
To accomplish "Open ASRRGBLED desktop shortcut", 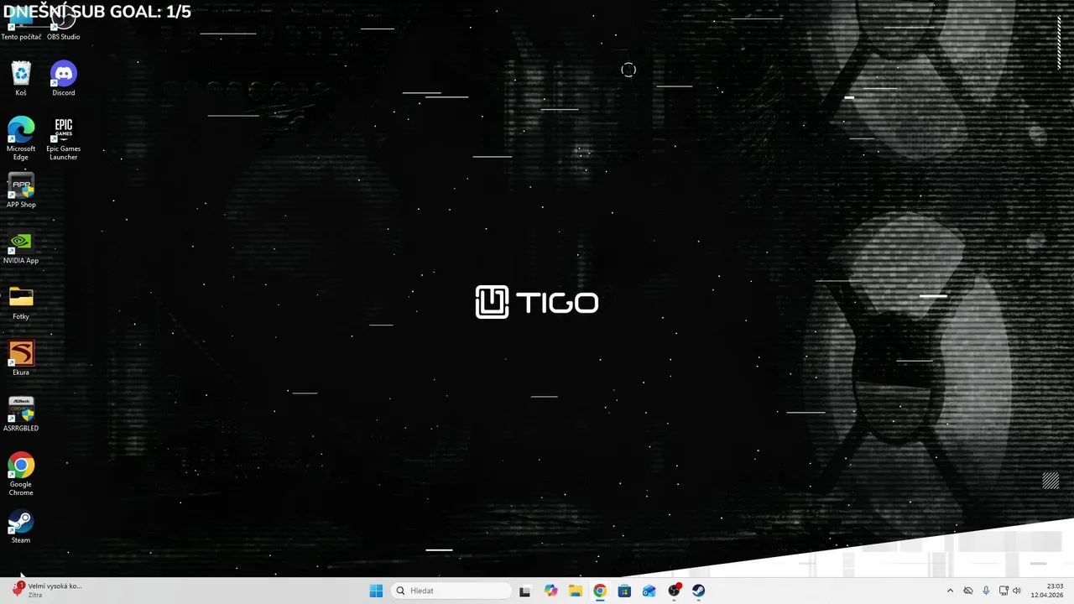I will pos(21,414).
